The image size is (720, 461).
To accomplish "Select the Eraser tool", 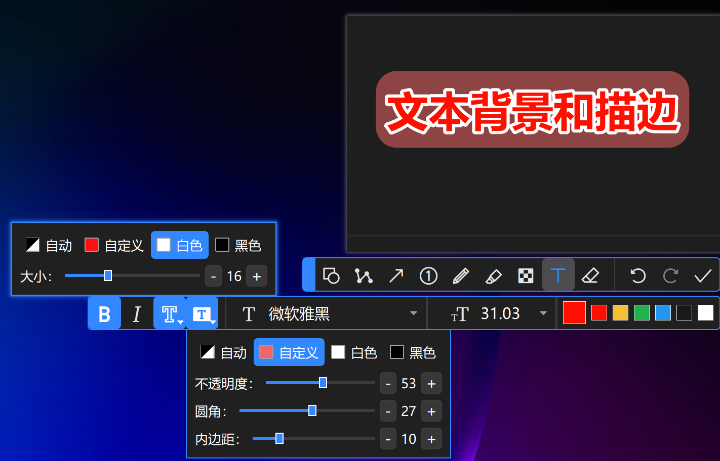I will 591,275.
